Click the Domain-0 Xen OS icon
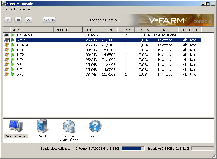 (x=6, y=35)
